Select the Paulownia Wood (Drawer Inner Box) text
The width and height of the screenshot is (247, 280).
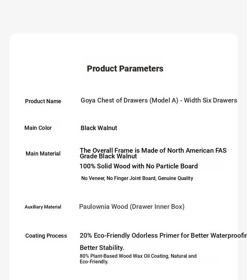[132, 207]
